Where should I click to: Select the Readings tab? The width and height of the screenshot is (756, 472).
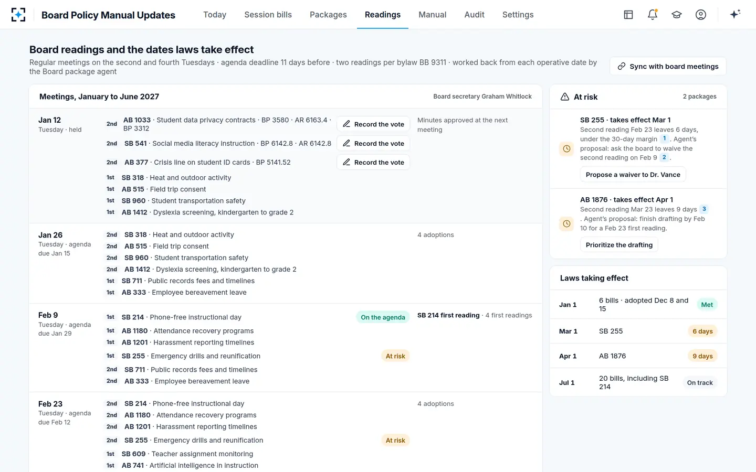pyautogui.click(x=383, y=15)
